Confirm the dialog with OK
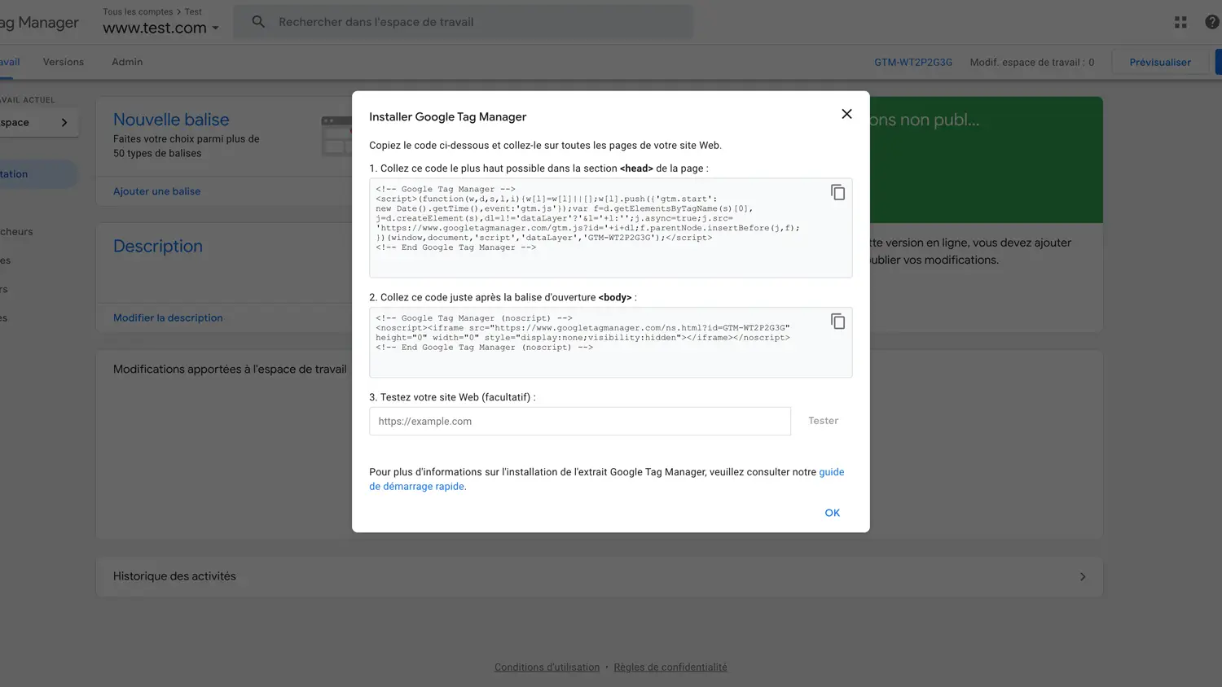The height and width of the screenshot is (687, 1222). point(832,513)
